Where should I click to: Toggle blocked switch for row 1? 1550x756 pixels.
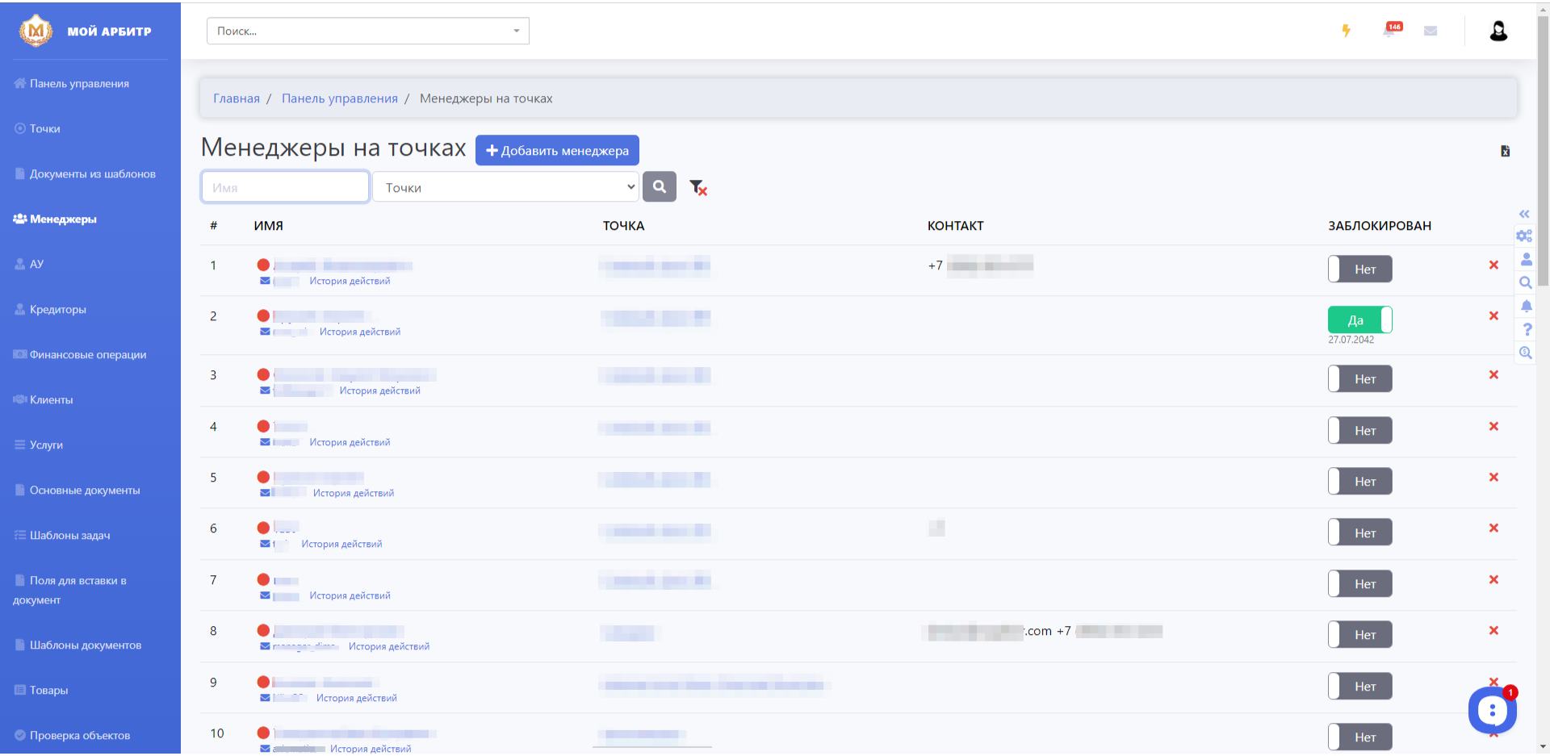pos(1360,269)
